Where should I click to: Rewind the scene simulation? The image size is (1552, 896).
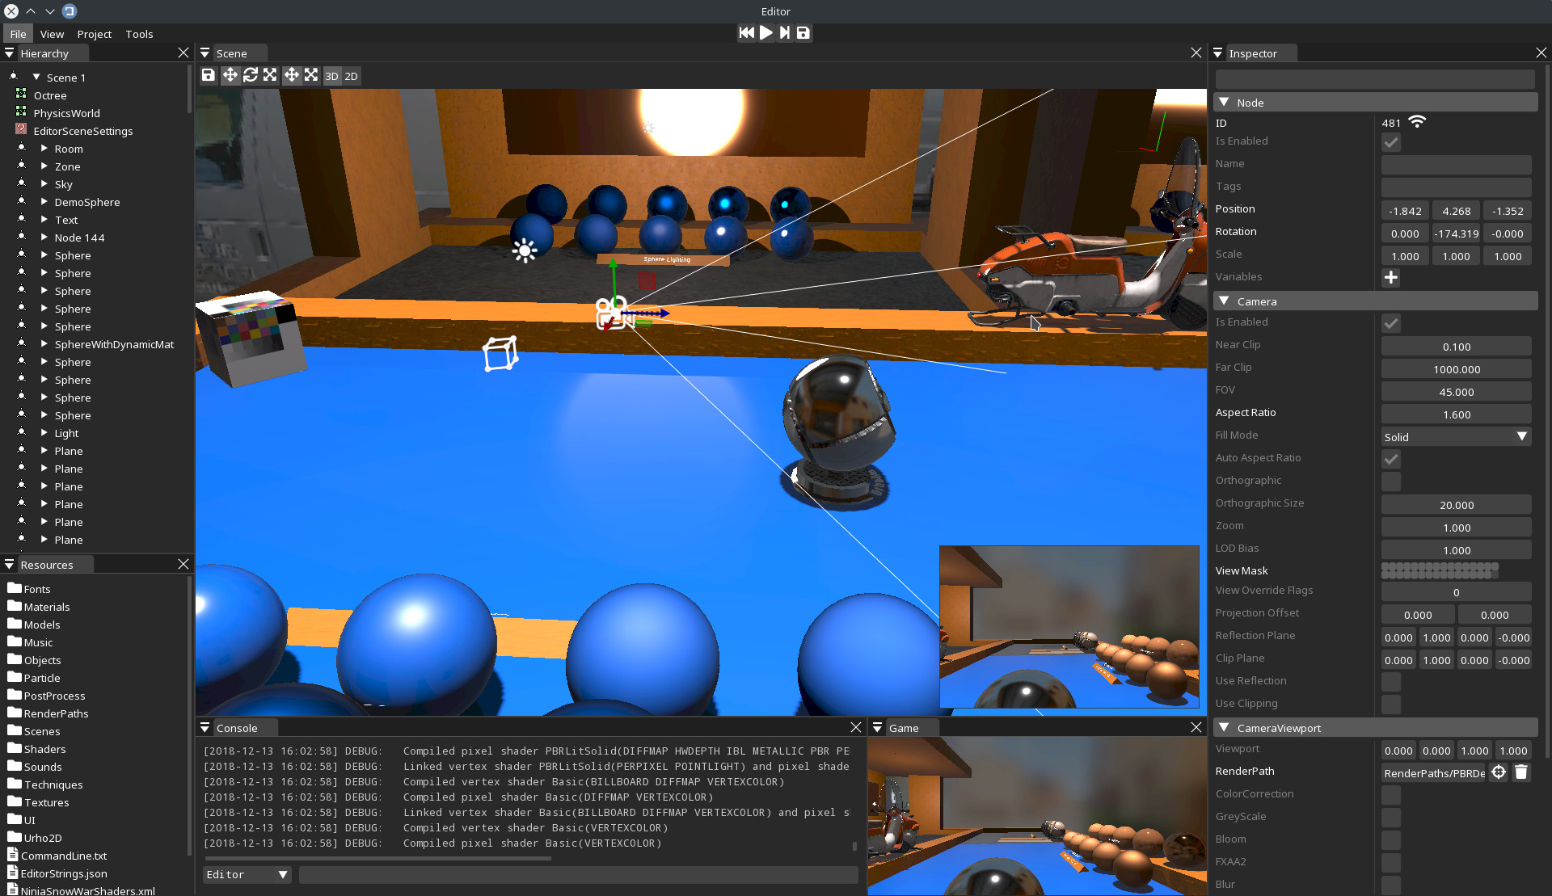click(x=746, y=32)
